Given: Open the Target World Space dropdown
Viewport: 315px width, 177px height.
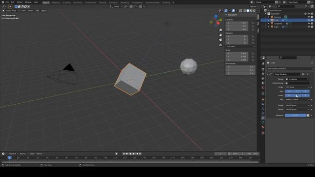Looking at the screenshot, I should (x=297, y=105).
